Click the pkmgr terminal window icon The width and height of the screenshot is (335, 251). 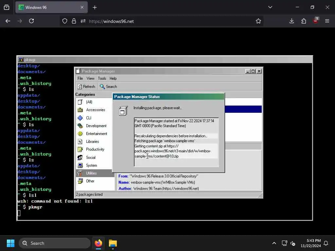[x=21, y=60]
